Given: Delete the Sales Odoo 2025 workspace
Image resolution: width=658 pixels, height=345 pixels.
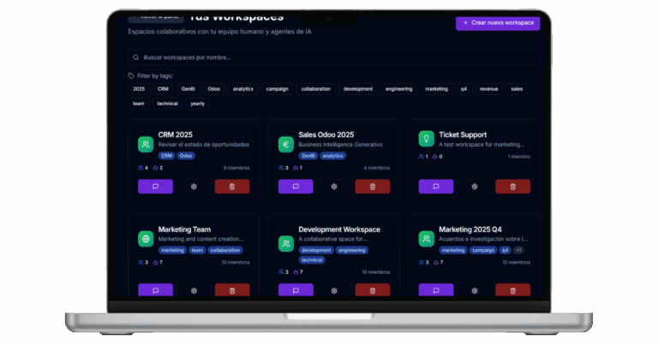Looking at the screenshot, I should (x=372, y=187).
